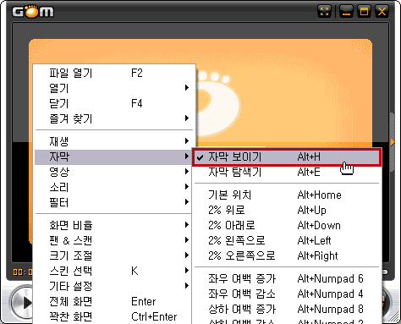The image size is (401, 324).
Task: Select 파일 열기 menu item
Action: point(115,73)
